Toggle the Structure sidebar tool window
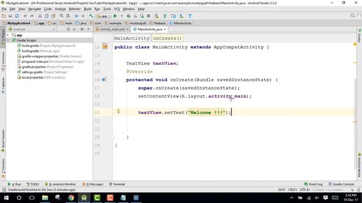Viewport: 362px width, 203px height. click(x=3, y=61)
